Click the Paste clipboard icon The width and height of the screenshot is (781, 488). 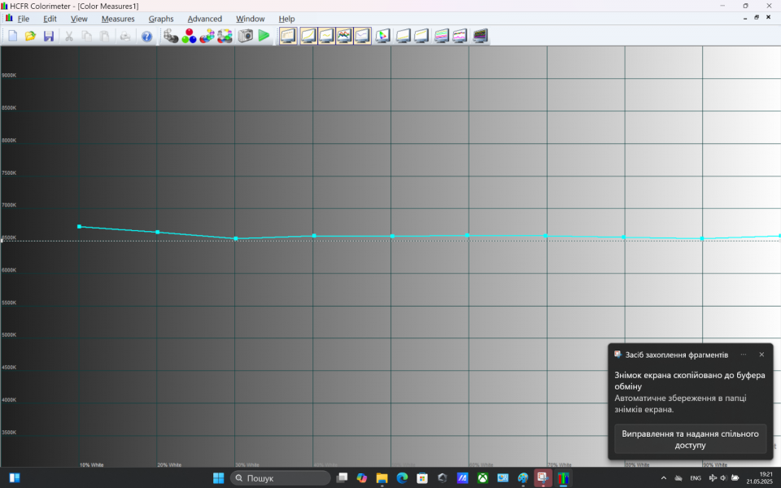(105, 36)
